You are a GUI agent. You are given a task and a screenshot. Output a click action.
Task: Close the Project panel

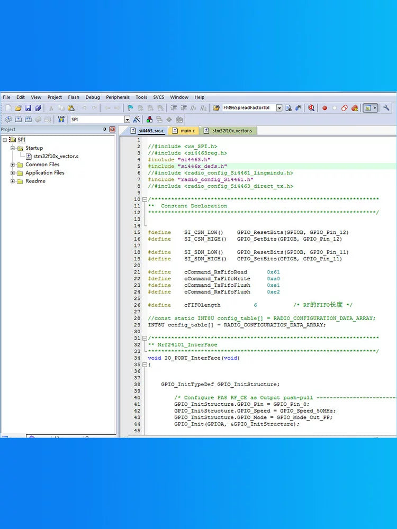tap(112, 129)
